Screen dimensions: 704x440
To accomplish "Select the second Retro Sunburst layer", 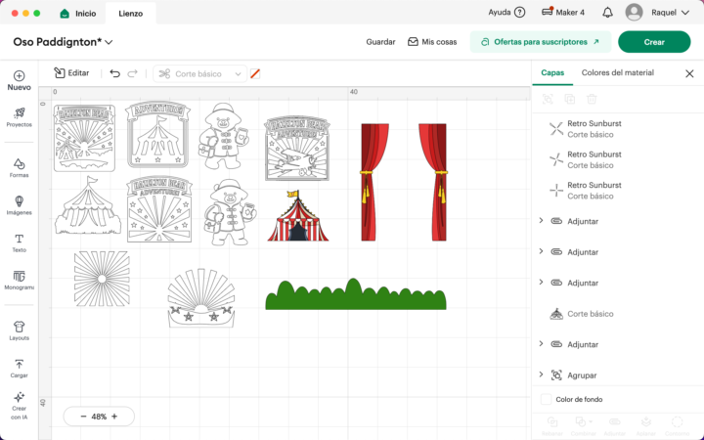I will pos(618,159).
